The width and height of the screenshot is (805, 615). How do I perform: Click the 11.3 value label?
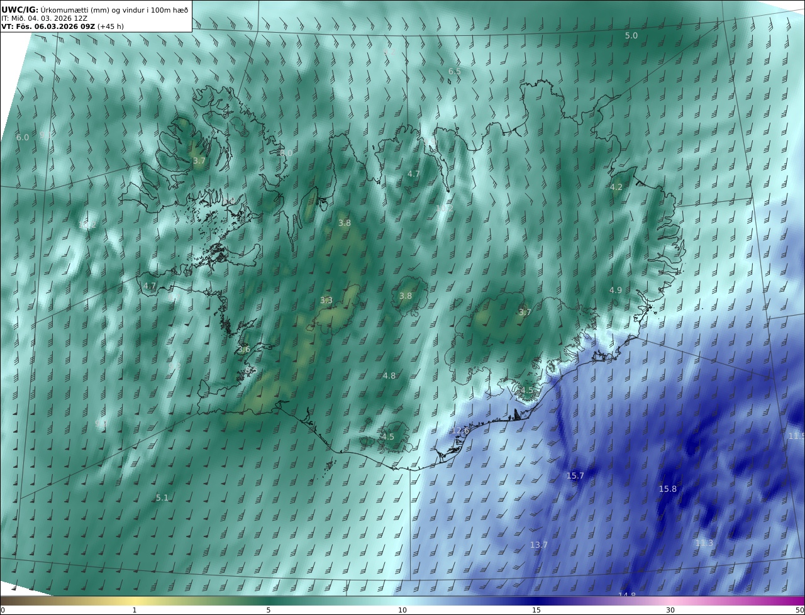704,543
